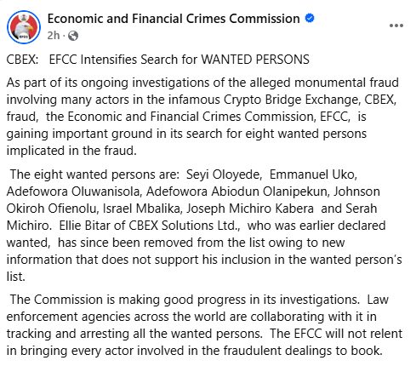This screenshot has width=416, height=366.
Task: Click the name 'Johnson' at line end
Action: click(356, 192)
